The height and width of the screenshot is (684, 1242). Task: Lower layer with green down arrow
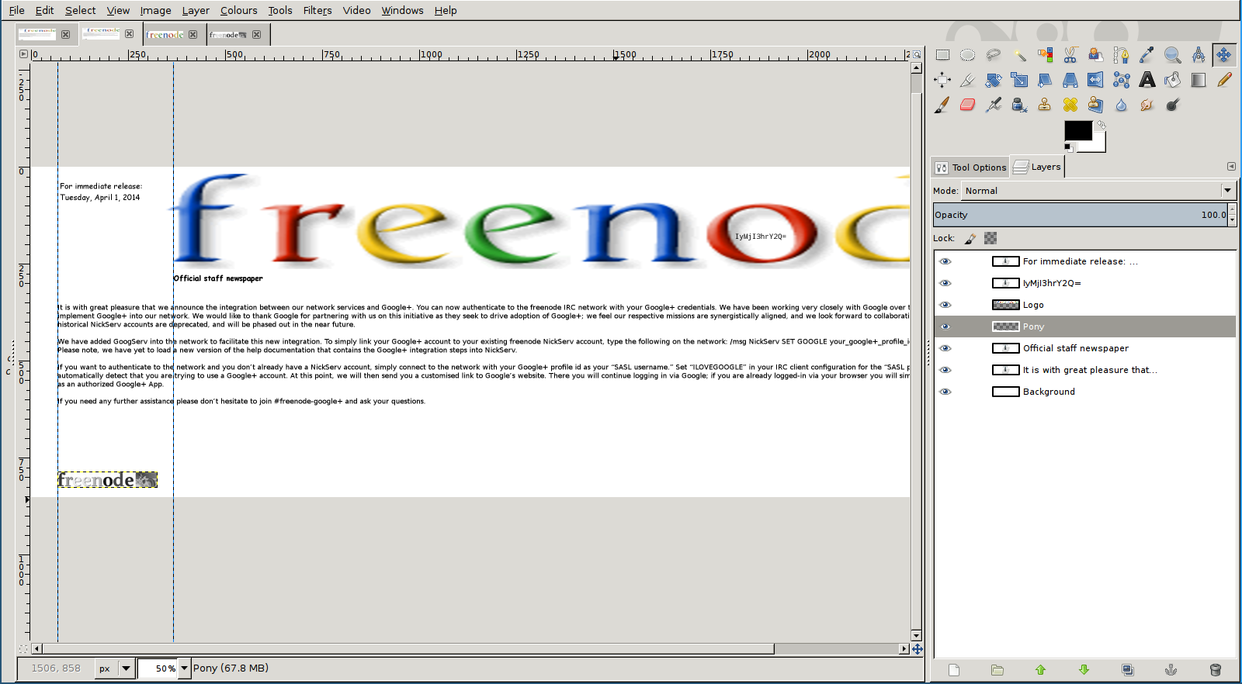[1084, 670]
